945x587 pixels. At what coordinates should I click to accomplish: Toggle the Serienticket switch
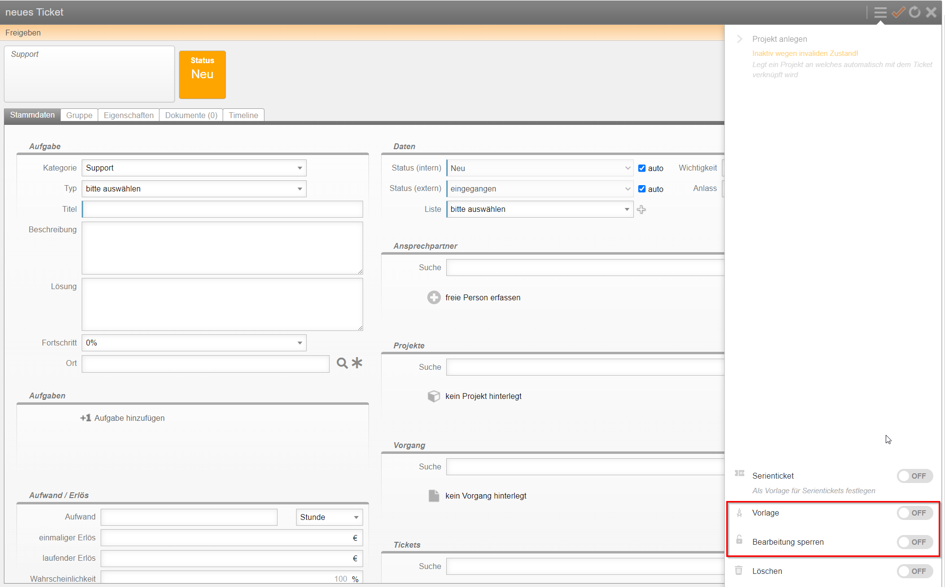[914, 476]
